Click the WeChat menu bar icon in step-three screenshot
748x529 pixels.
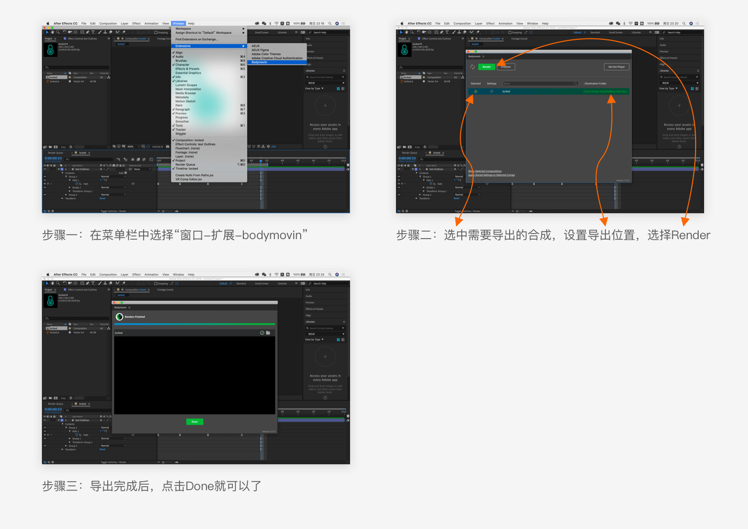264,274
